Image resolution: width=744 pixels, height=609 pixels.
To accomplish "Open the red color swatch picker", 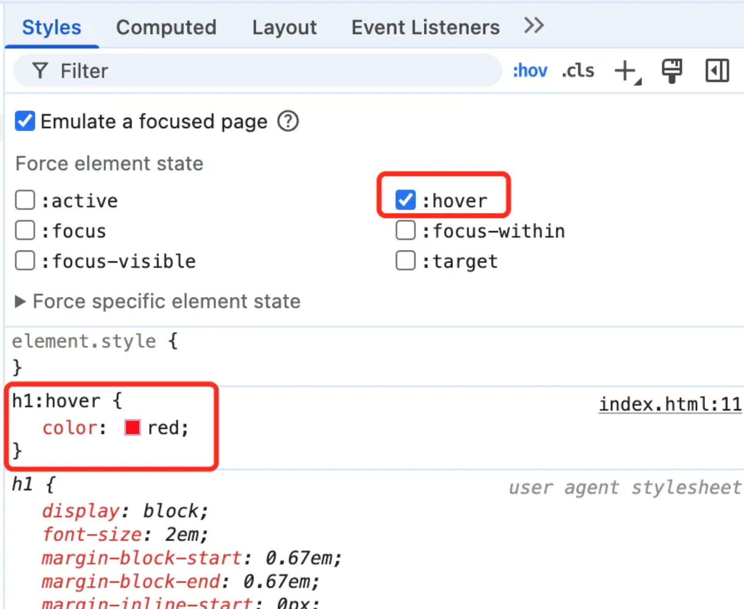I will click(132, 427).
